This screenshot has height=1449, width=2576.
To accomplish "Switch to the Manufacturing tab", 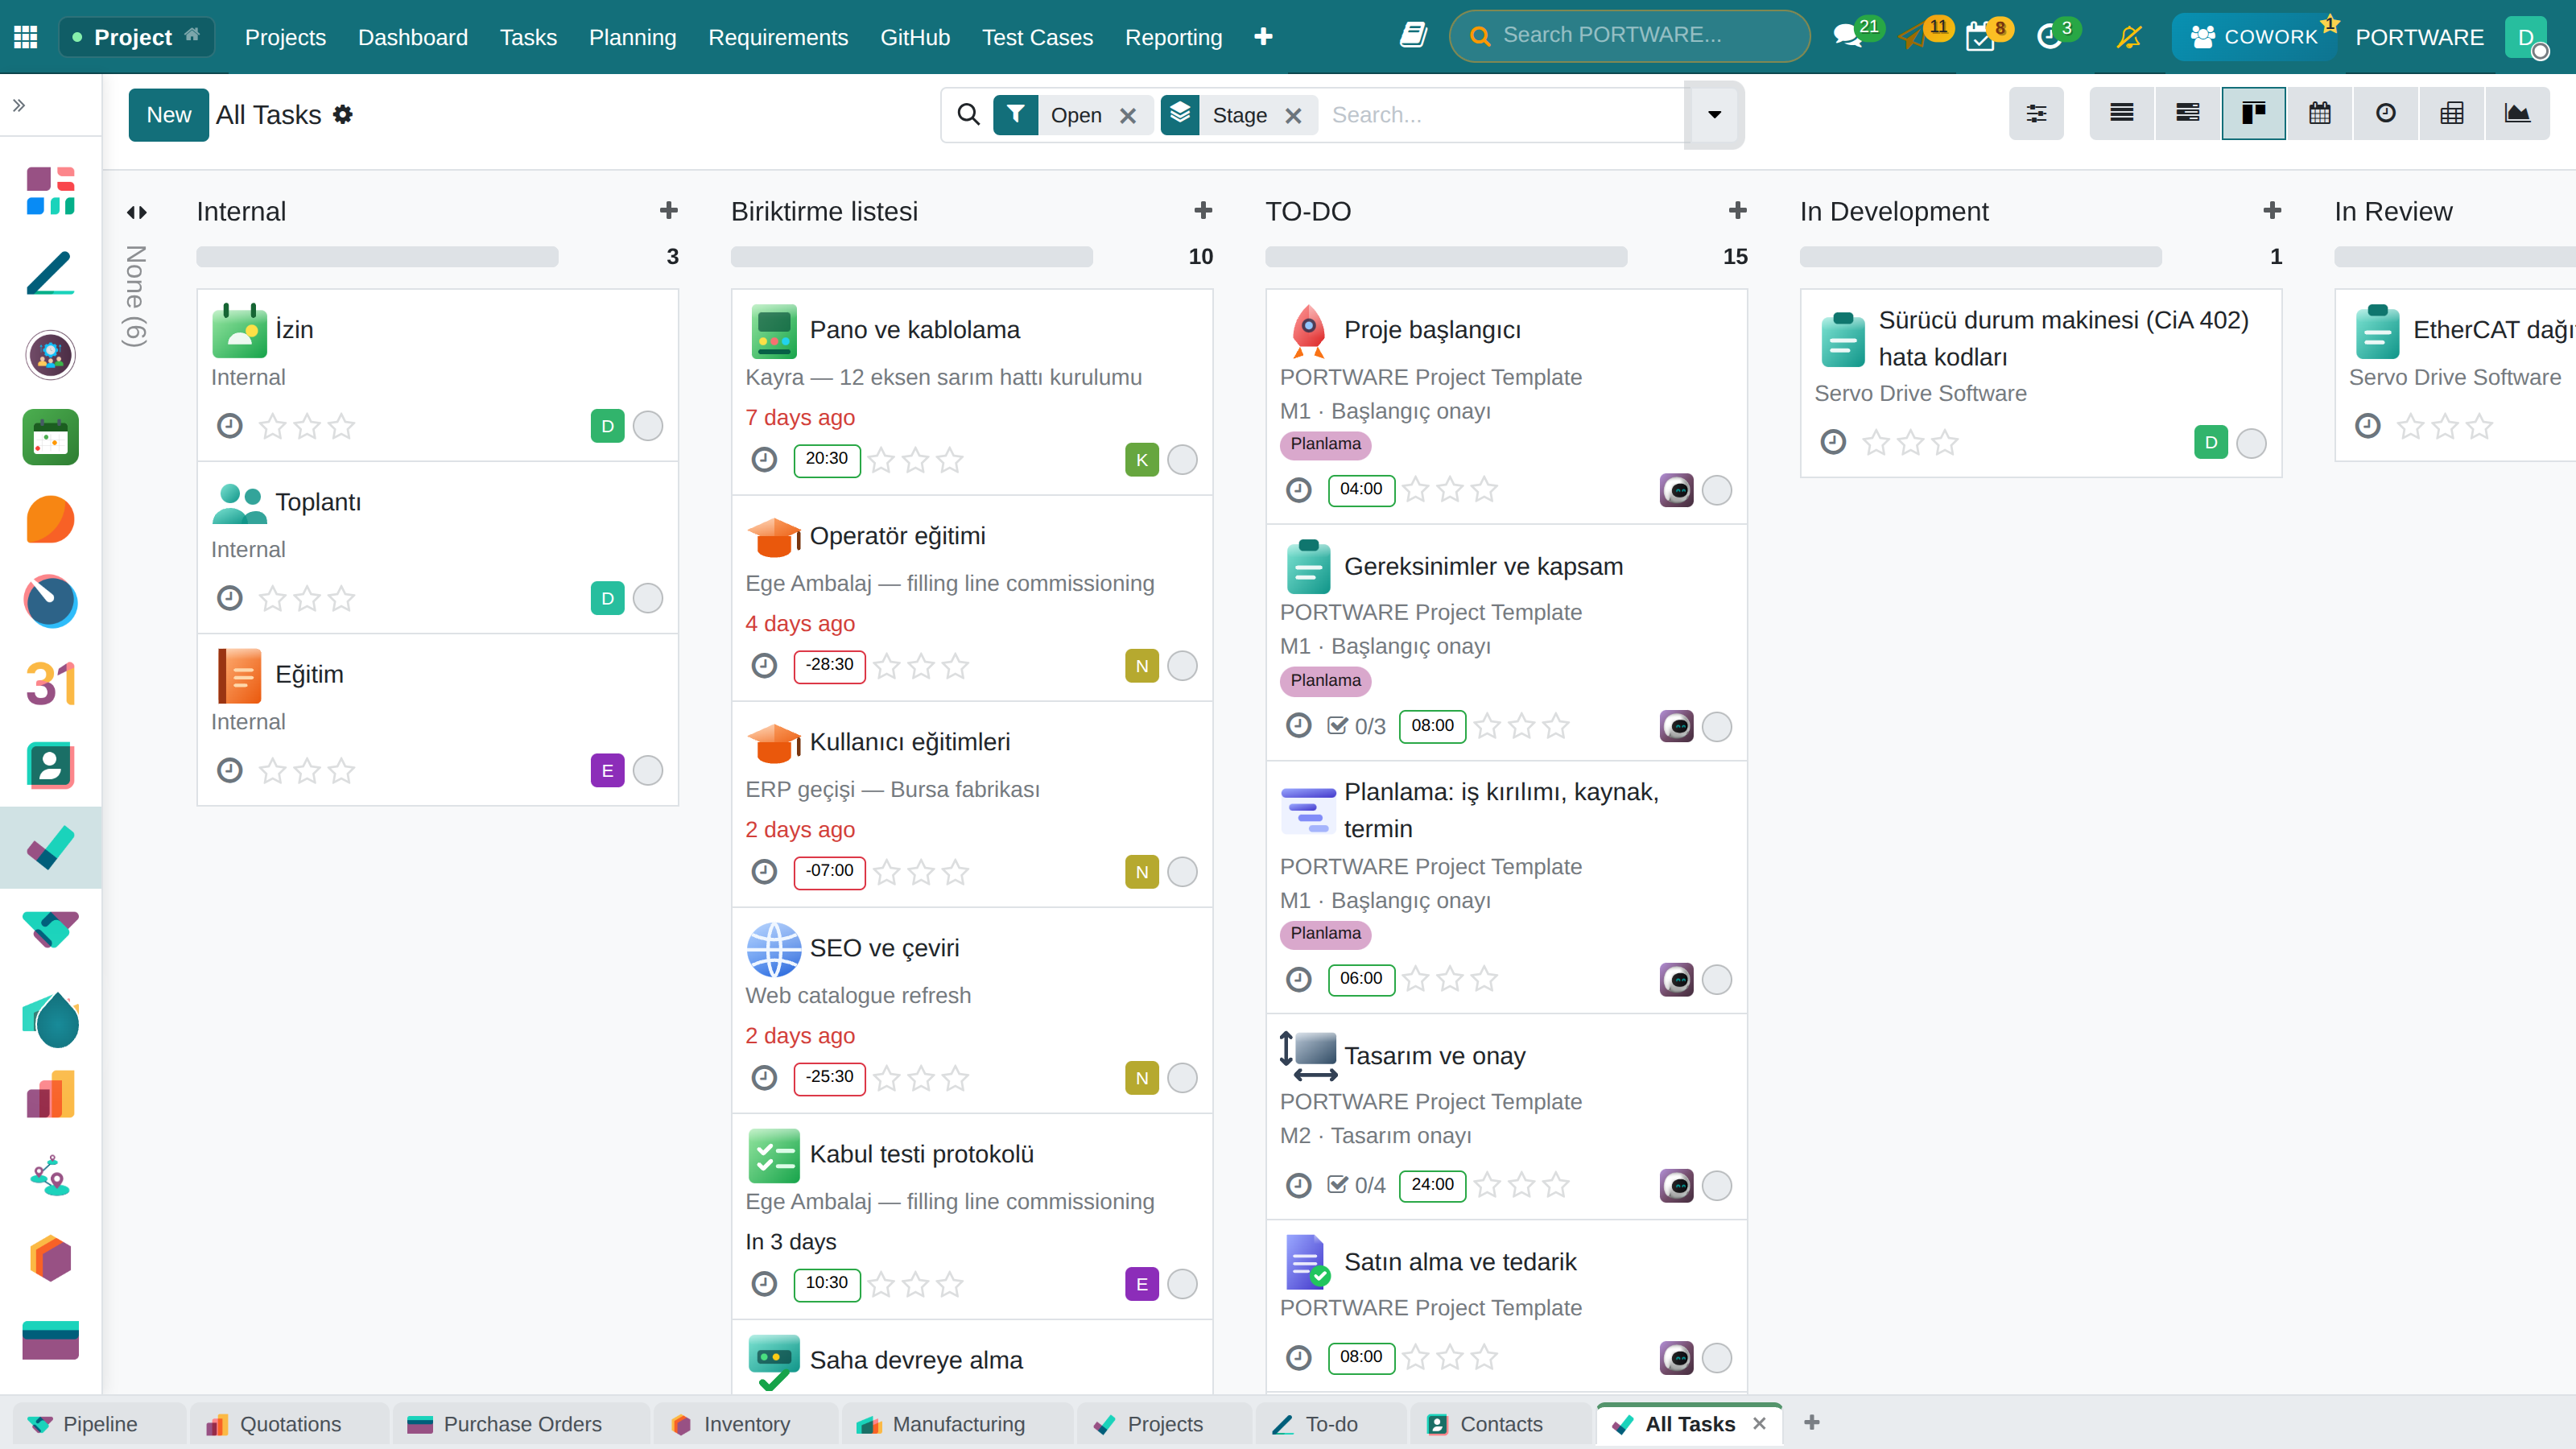I will 958,1424.
